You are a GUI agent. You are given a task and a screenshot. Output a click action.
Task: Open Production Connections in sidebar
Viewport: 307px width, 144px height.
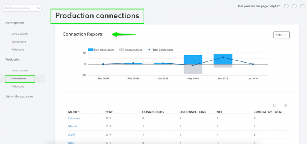click(x=20, y=79)
